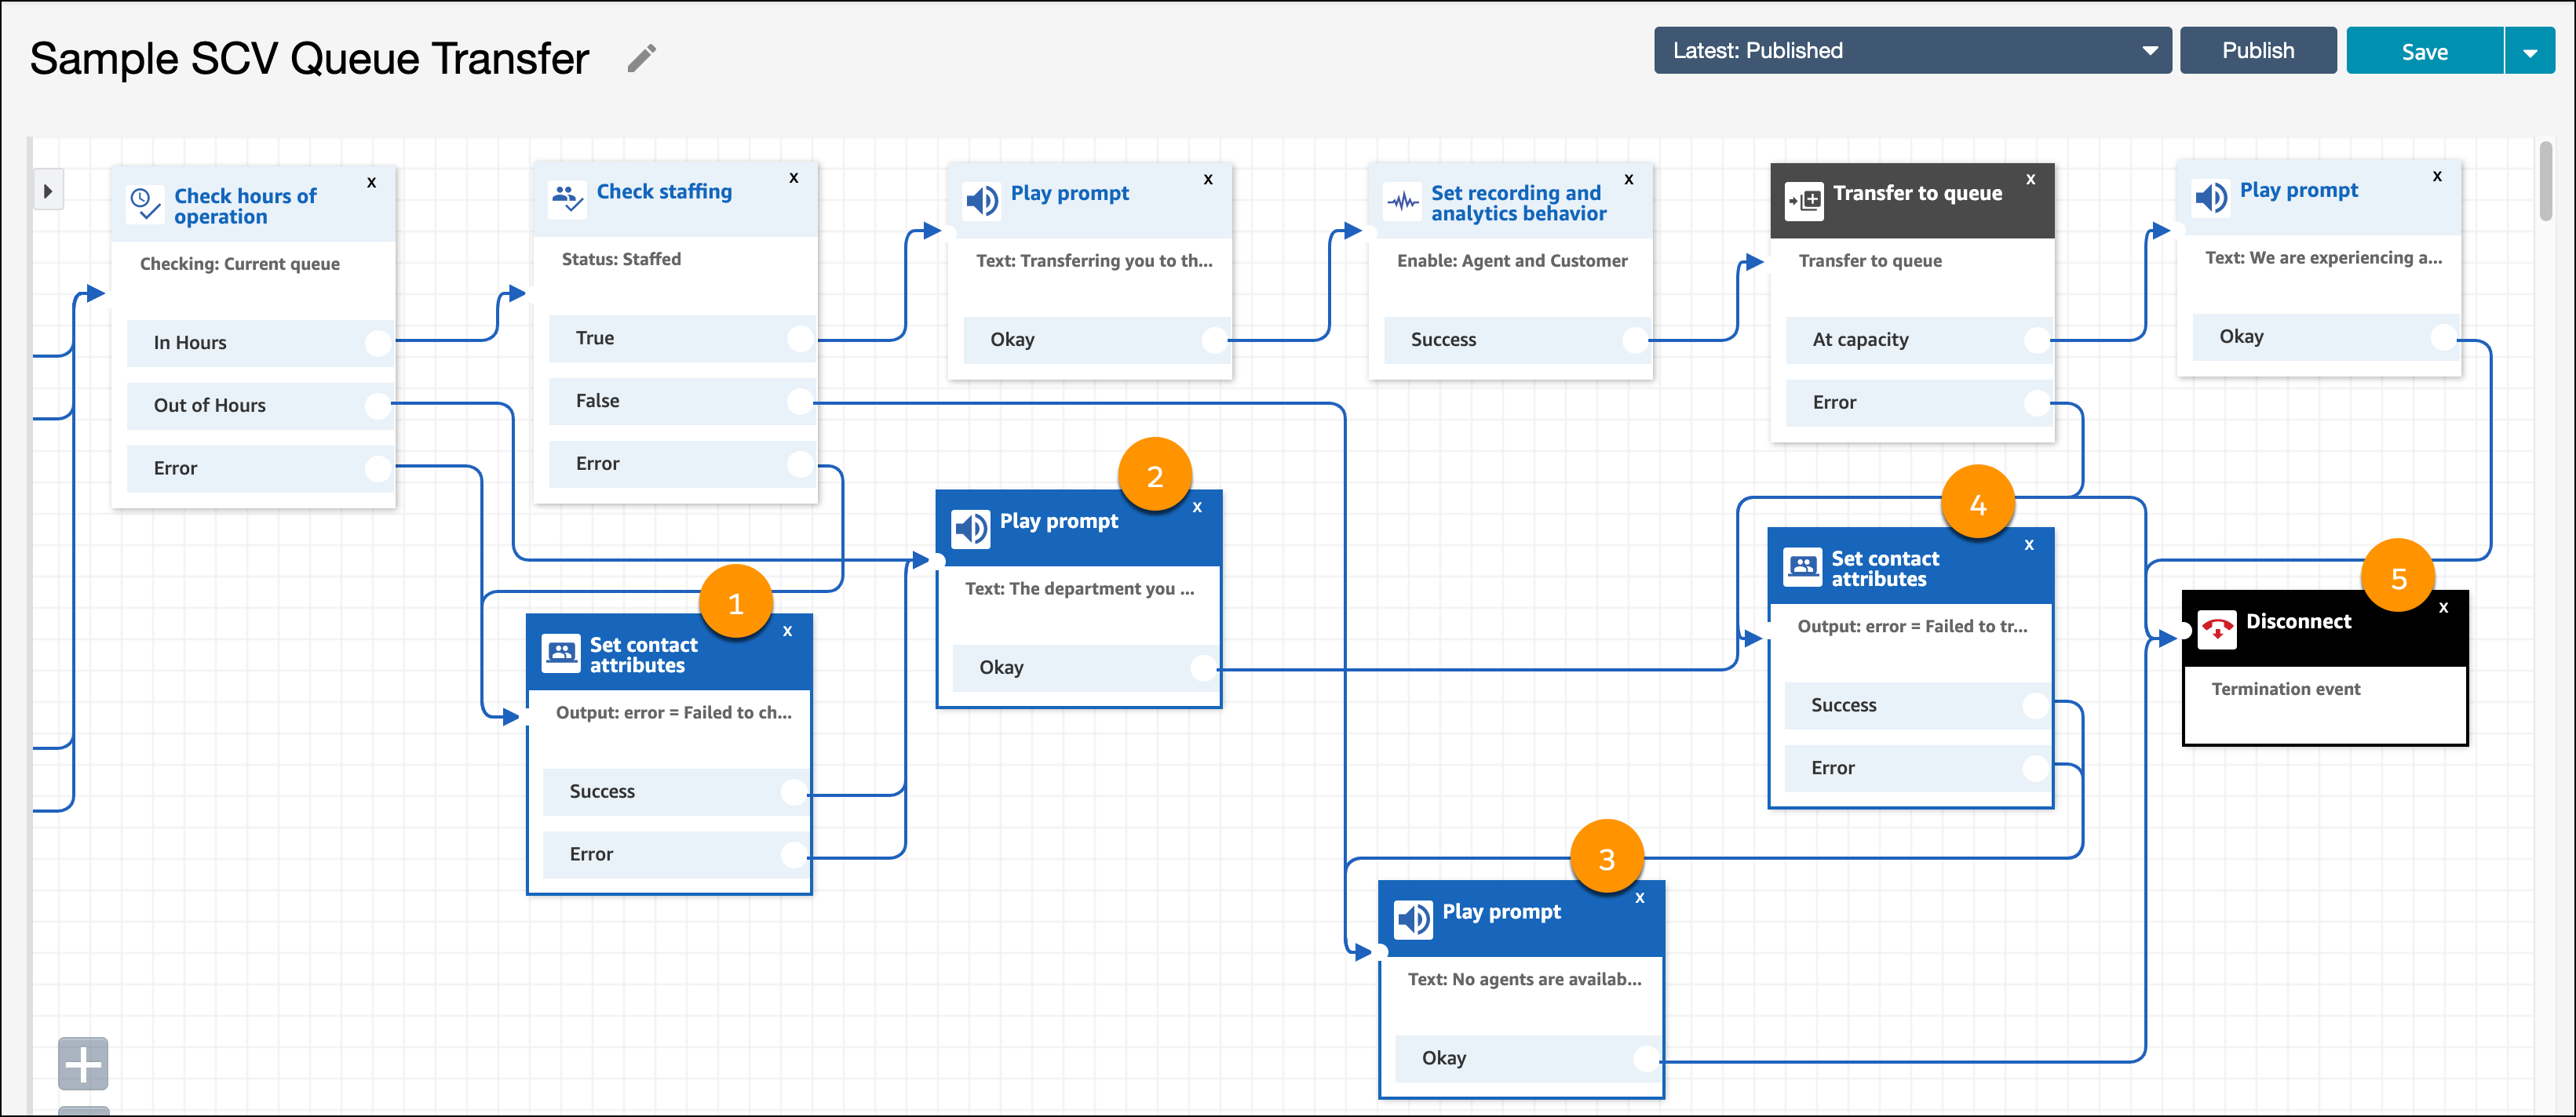This screenshot has width=2576, height=1117.
Task: Expand the collapsed blocks side panel arrow
Action: pos(47,191)
